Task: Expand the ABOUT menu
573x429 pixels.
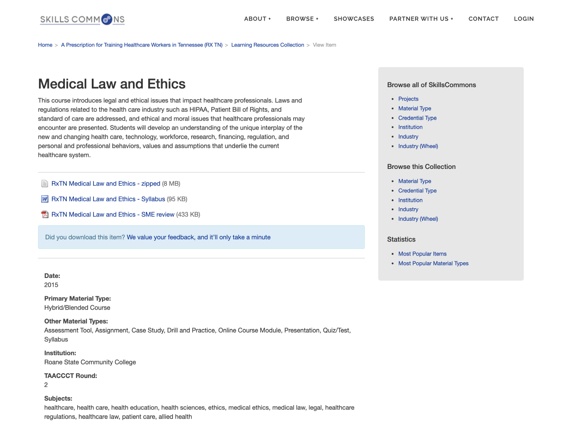Action: [257, 19]
